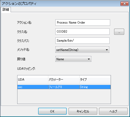Select the sec cell in UDA mapping table
Screen dimensions: 130x117
point(33,87)
